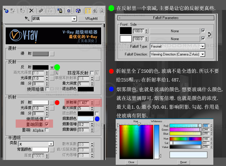
Task: Enable the 影响 Alpha checkbox
Action: pyautogui.click(x=47, y=130)
